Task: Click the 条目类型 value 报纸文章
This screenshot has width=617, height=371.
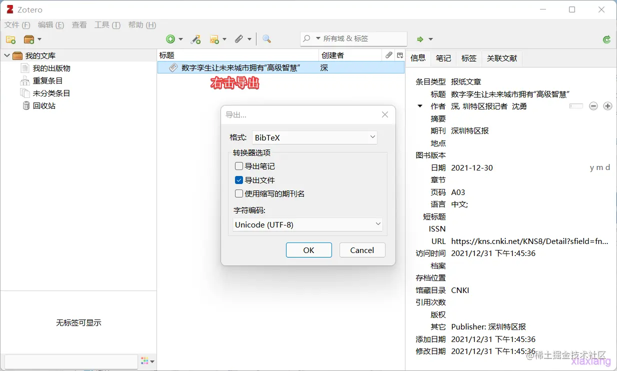Action: click(x=466, y=81)
